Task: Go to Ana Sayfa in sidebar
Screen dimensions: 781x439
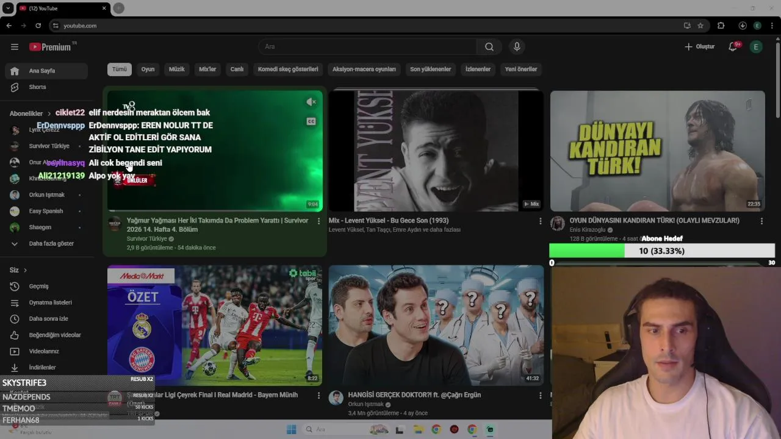Action: 46,71
